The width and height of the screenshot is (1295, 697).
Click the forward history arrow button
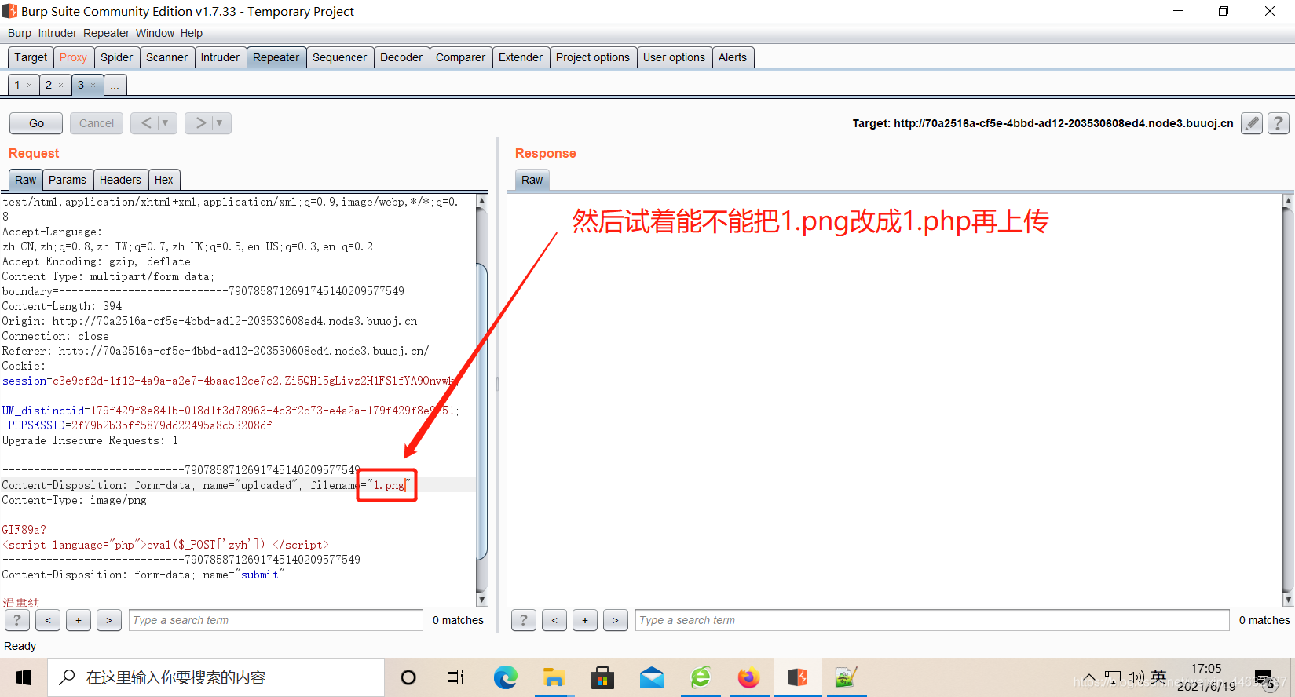(x=199, y=123)
